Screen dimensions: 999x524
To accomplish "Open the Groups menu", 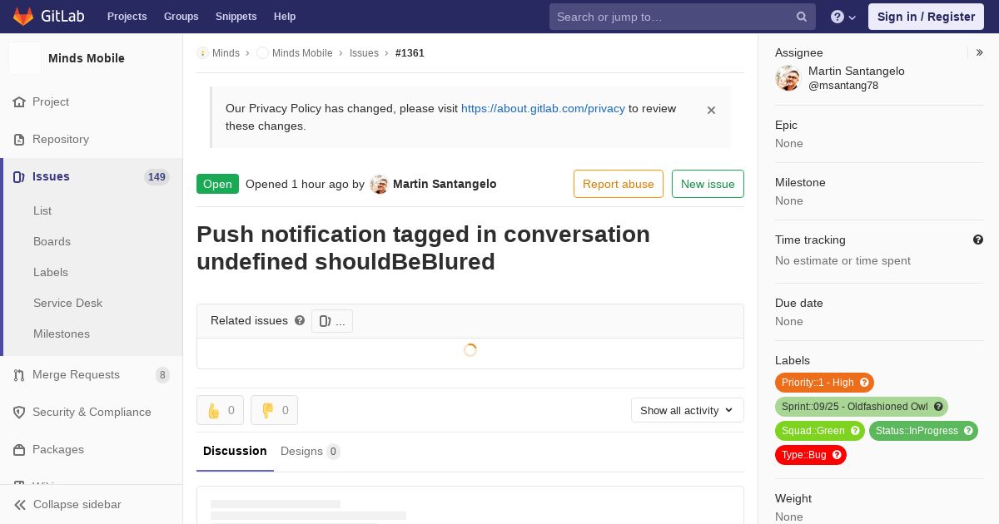I will click(x=181, y=17).
